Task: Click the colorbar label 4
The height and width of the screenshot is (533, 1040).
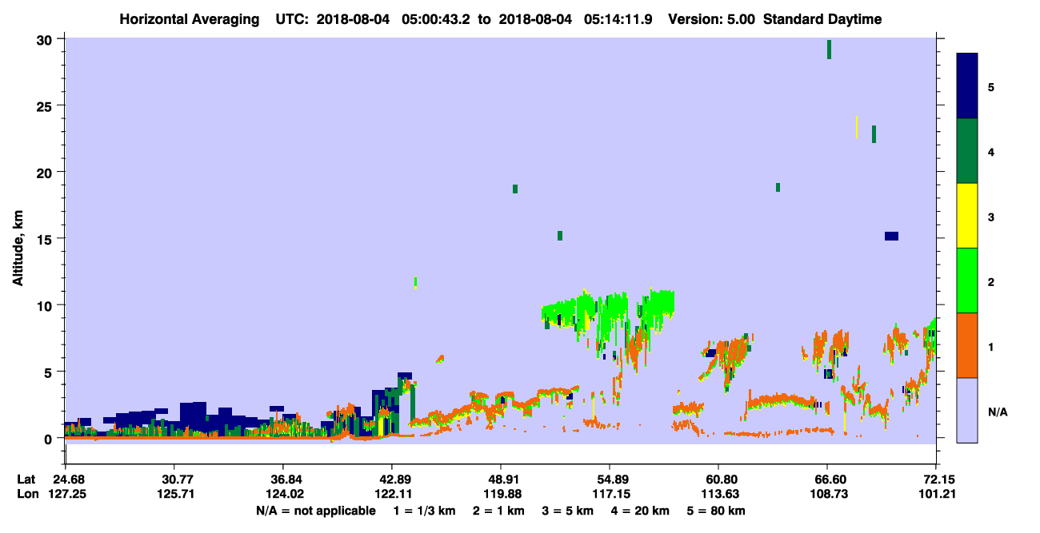Action: 991,151
